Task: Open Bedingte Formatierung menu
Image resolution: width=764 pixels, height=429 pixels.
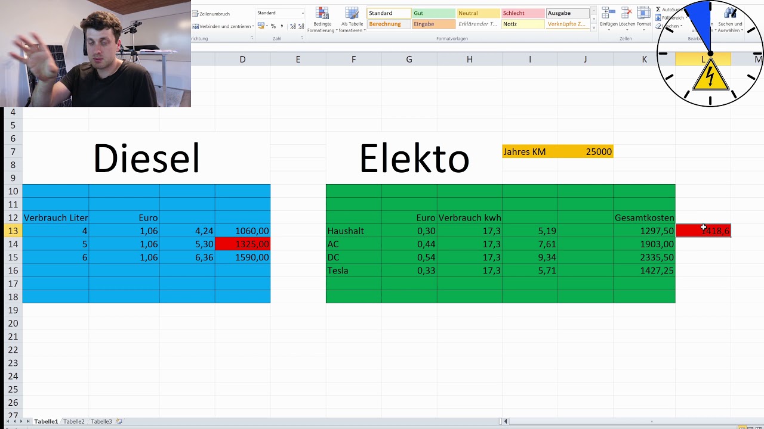Action: coord(322,20)
